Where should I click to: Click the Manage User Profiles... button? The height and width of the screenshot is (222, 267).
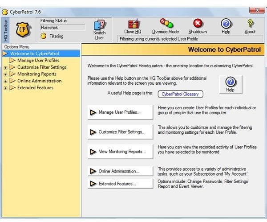click(x=120, y=112)
